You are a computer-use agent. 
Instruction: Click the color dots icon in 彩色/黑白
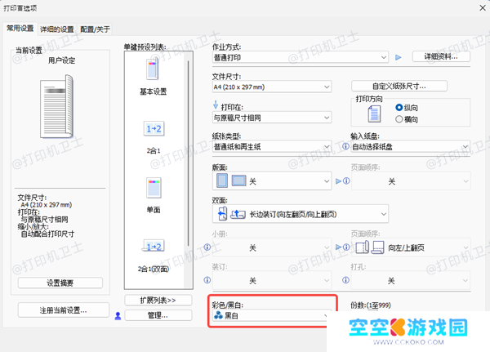click(x=218, y=315)
